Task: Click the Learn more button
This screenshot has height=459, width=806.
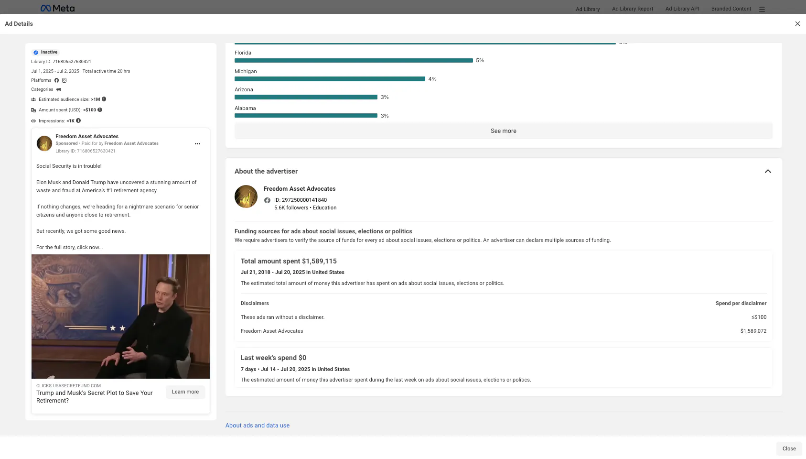Action: [185, 392]
